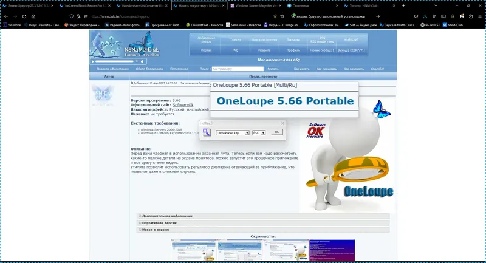Click the speaker volume icon in site player

(x=142, y=61)
